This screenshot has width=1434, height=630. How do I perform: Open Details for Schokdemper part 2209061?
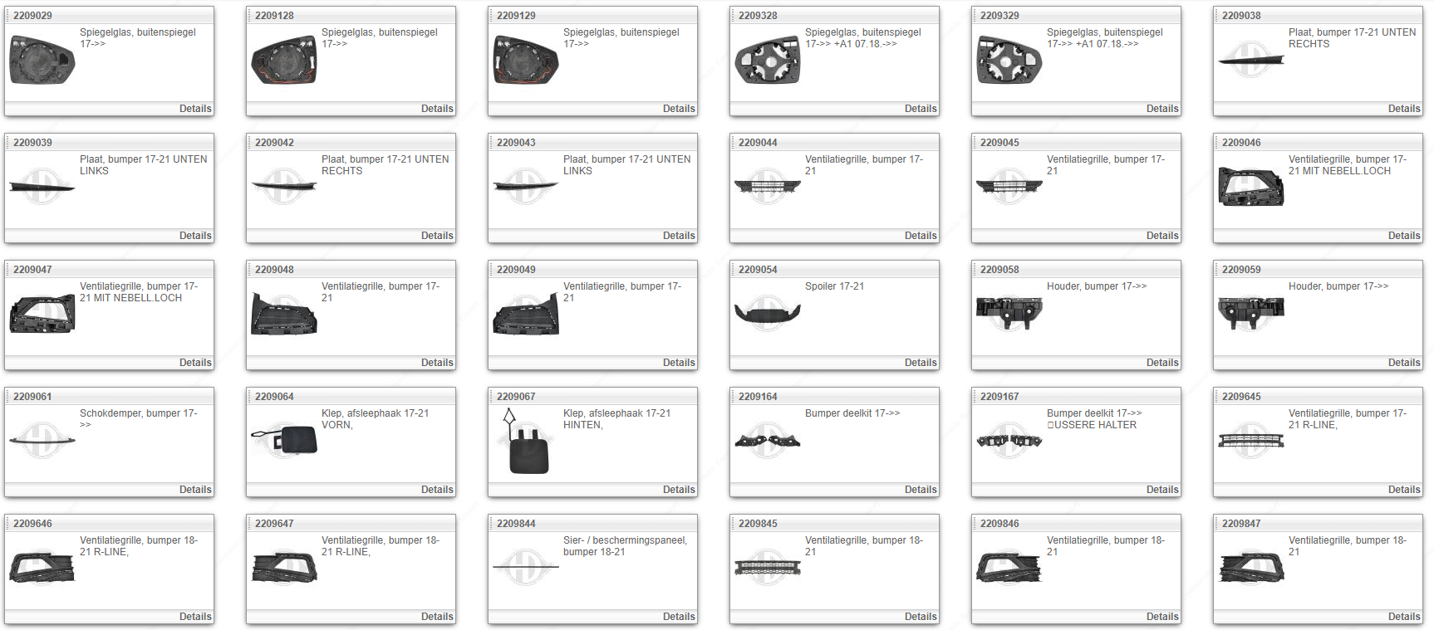(195, 490)
